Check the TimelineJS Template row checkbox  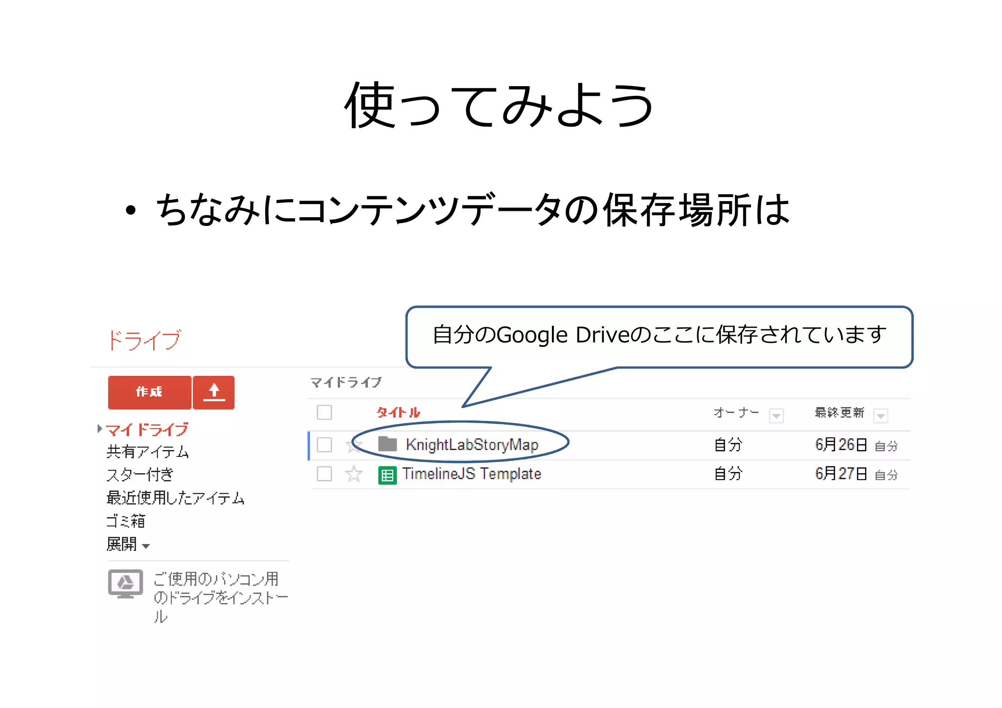(x=324, y=474)
